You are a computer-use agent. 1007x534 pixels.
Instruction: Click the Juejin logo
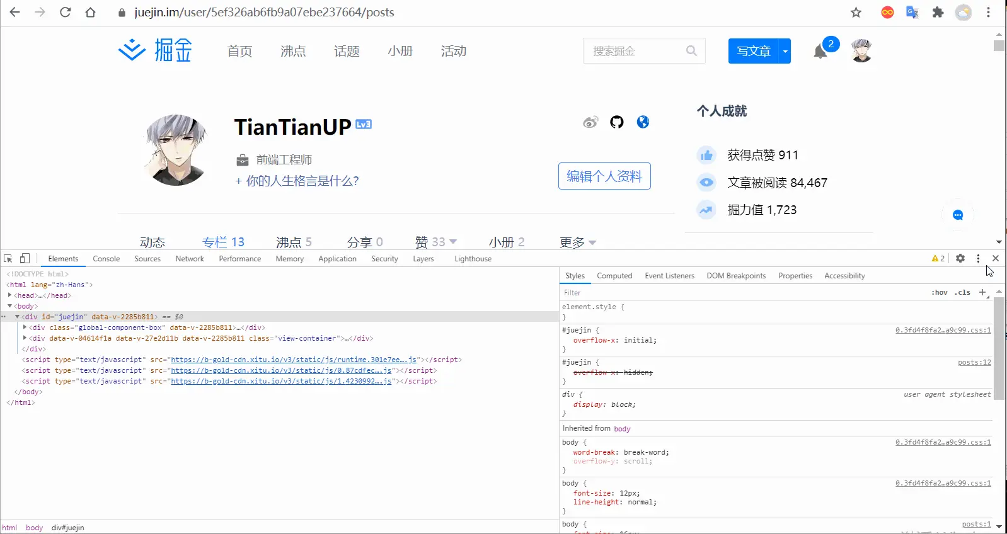point(155,50)
